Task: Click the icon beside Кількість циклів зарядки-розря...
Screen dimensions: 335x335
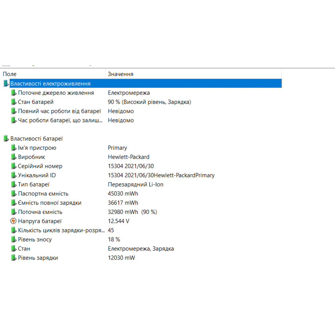Action: coord(14,230)
